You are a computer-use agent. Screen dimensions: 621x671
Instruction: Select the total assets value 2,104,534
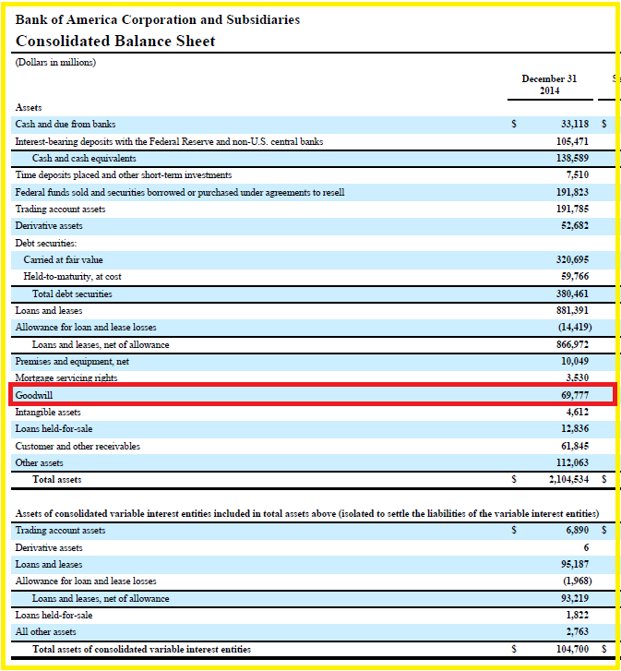[568, 479]
